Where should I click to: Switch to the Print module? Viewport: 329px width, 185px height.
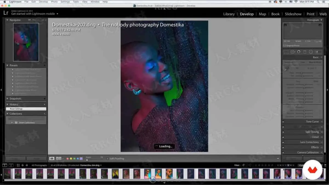310,14
